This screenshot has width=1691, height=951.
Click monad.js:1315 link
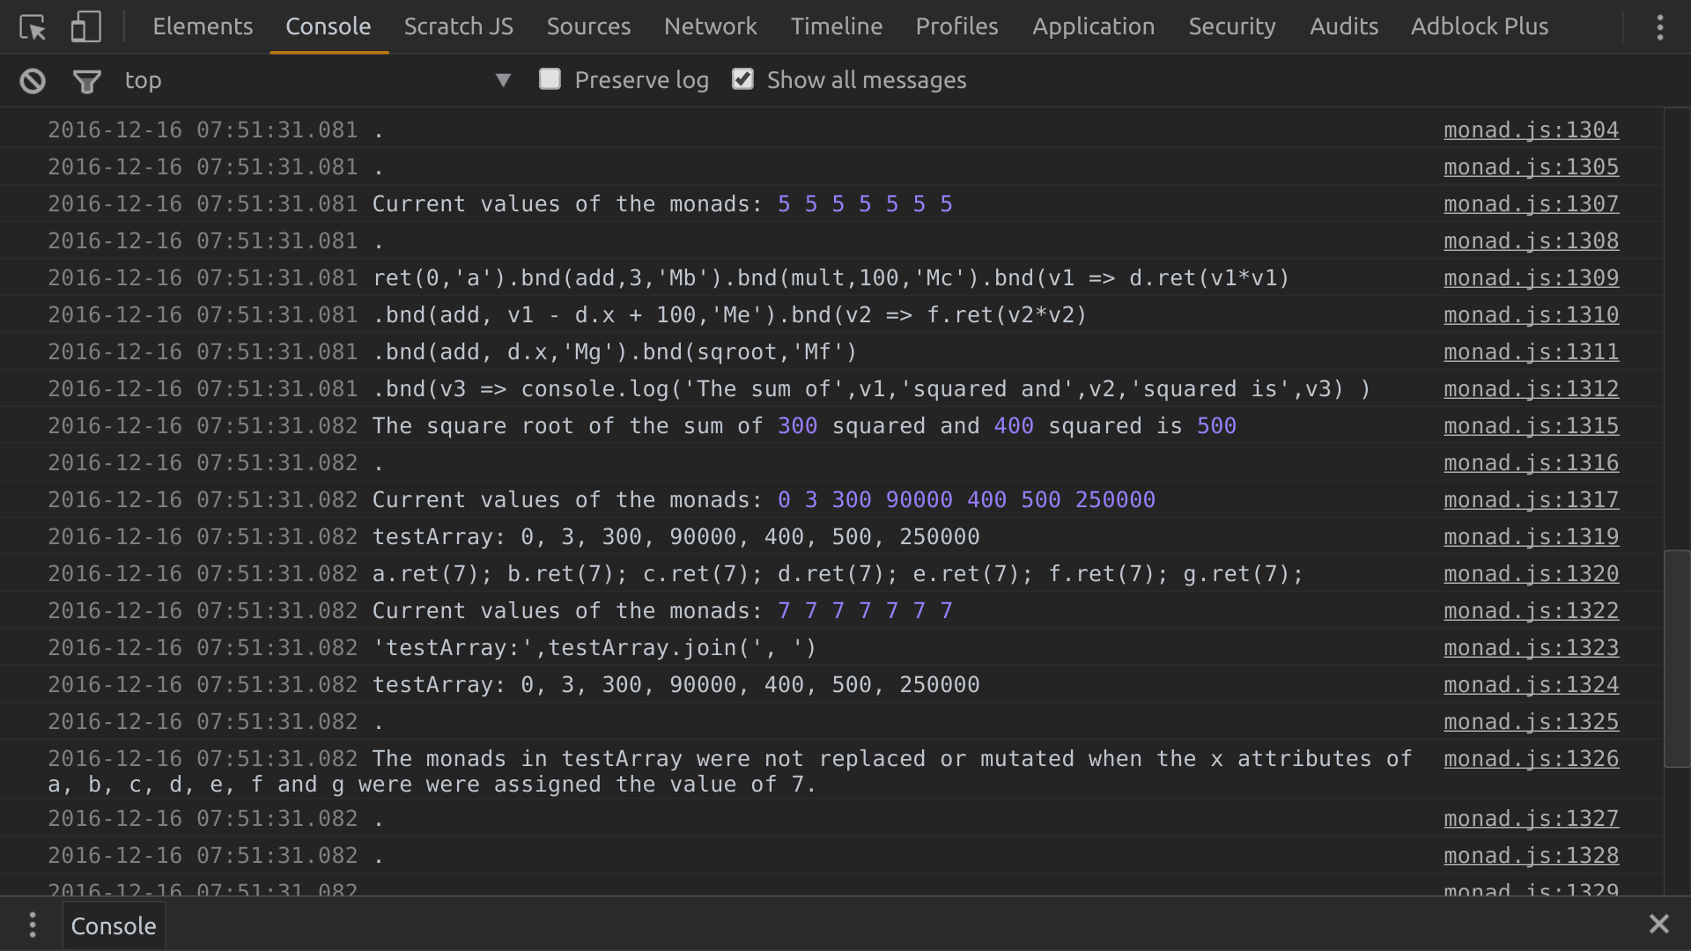pos(1531,425)
